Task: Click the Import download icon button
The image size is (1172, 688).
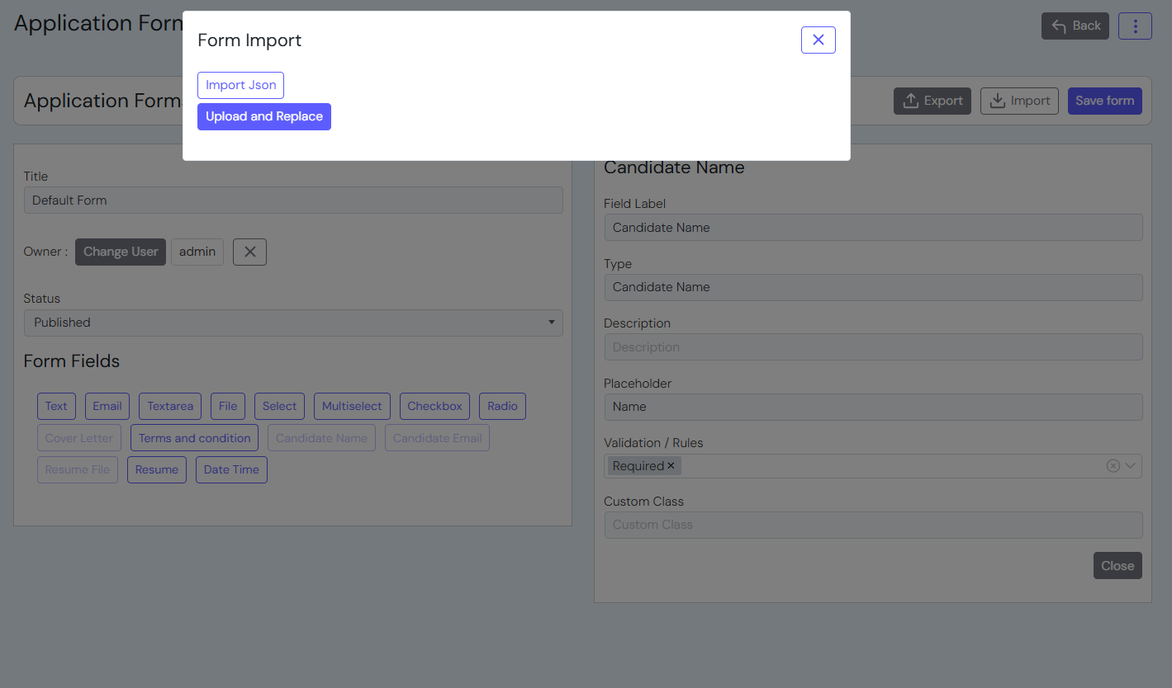Action: (x=1019, y=101)
